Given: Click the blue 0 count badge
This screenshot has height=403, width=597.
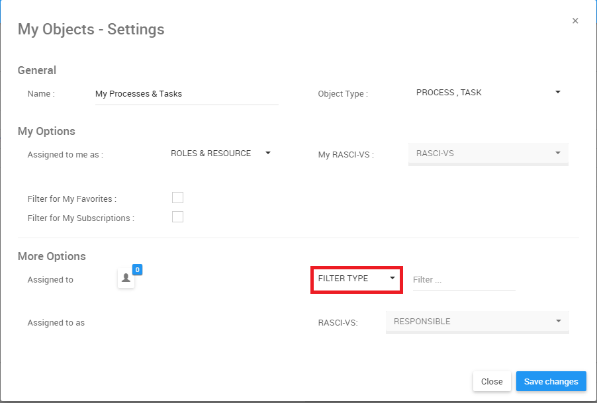Looking at the screenshot, I should pos(137,269).
